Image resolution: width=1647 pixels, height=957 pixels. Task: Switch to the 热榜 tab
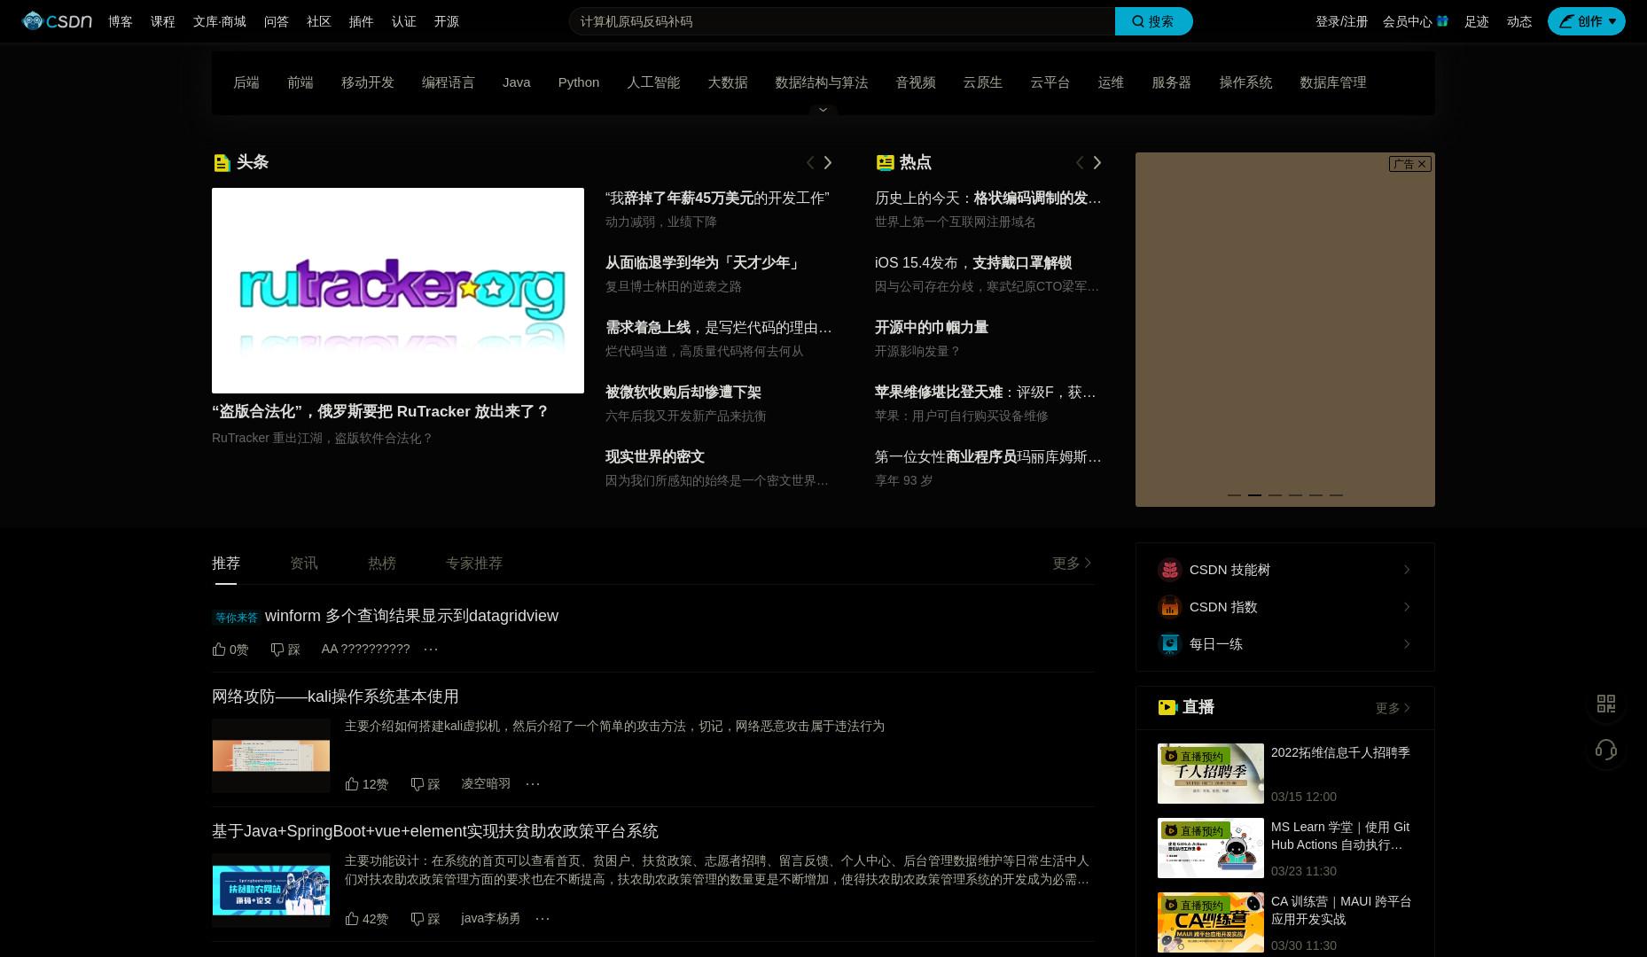tap(382, 564)
